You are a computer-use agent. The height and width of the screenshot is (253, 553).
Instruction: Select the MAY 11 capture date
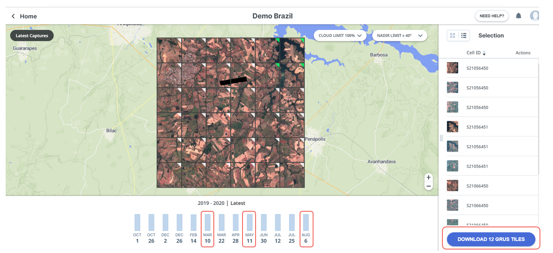(x=250, y=229)
